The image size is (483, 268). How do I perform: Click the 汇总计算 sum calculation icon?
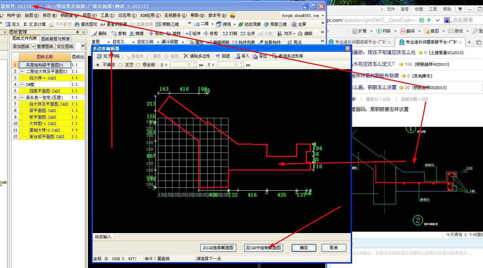pyautogui.click(x=25, y=24)
